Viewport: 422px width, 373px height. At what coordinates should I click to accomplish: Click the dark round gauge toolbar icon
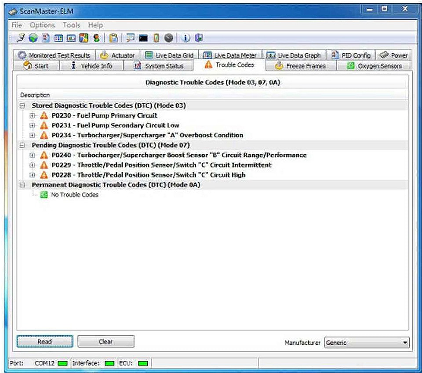point(169,38)
